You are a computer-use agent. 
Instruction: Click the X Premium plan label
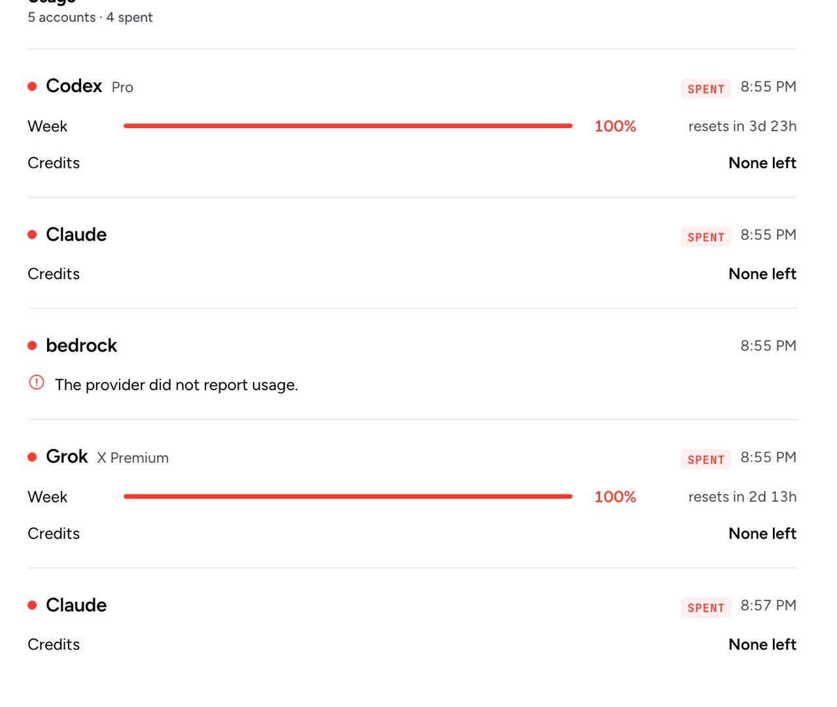click(x=133, y=458)
